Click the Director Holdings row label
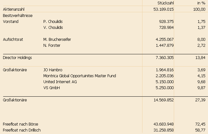 [x=17, y=58]
